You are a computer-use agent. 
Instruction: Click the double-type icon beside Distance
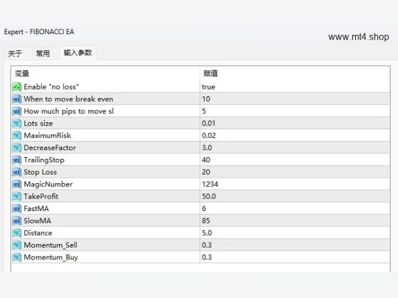click(17, 233)
